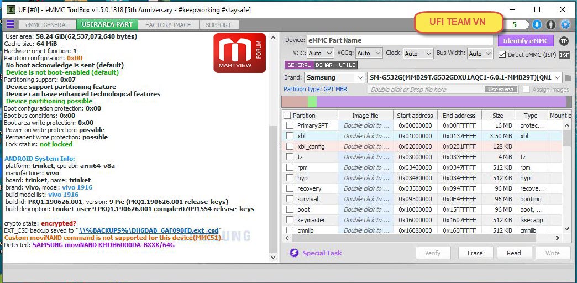Click the Device eMMC Part Name field
577x283 pixels.
pyautogui.click(x=399, y=40)
